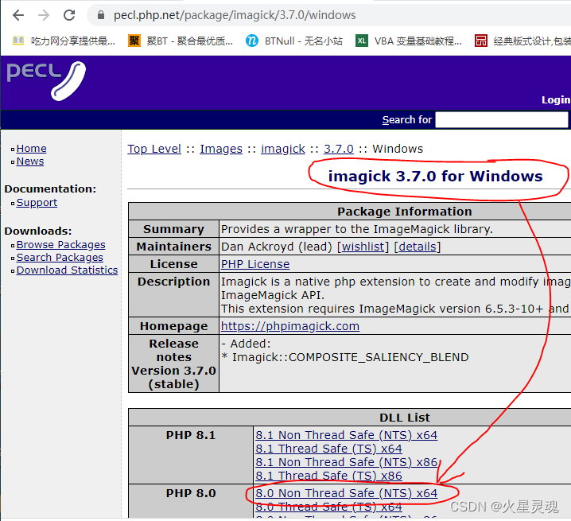This screenshot has width=571, height=521.
Task: Click 'Release notes Version 3.7.0 (stable)' label
Action: pyautogui.click(x=173, y=364)
